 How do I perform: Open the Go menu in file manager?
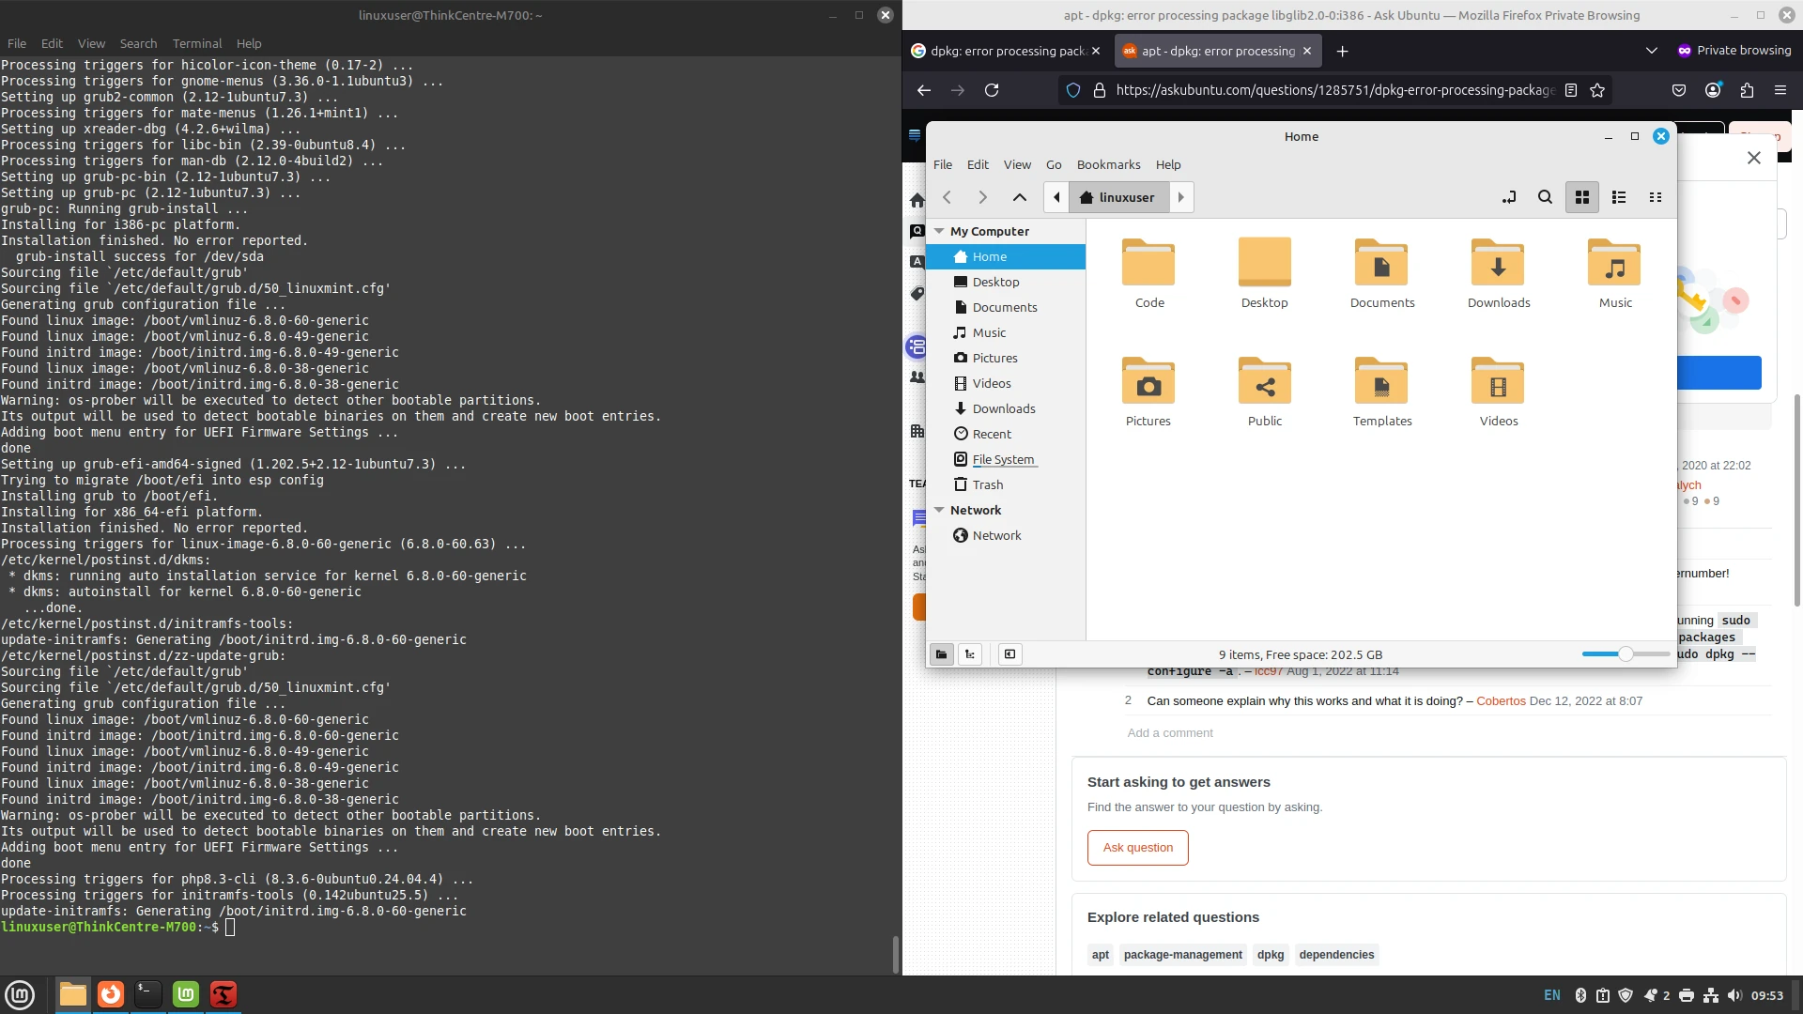1054,164
